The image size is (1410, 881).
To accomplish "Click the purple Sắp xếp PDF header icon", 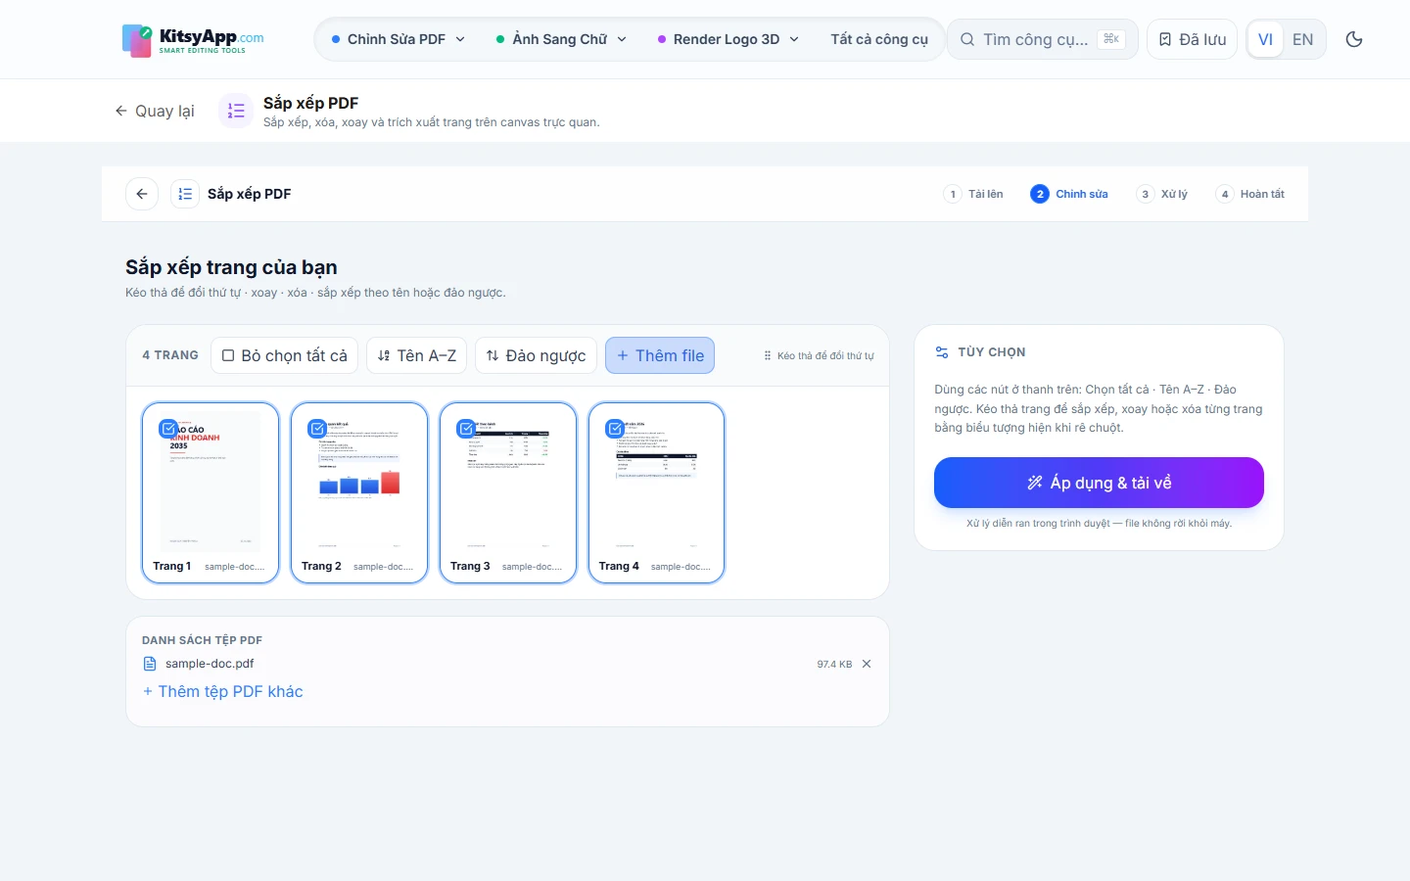I will pyautogui.click(x=236, y=111).
